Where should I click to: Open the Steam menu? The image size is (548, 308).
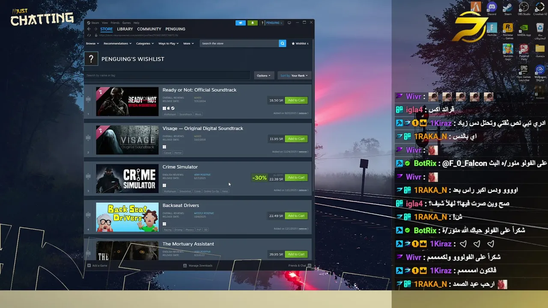click(95, 23)
